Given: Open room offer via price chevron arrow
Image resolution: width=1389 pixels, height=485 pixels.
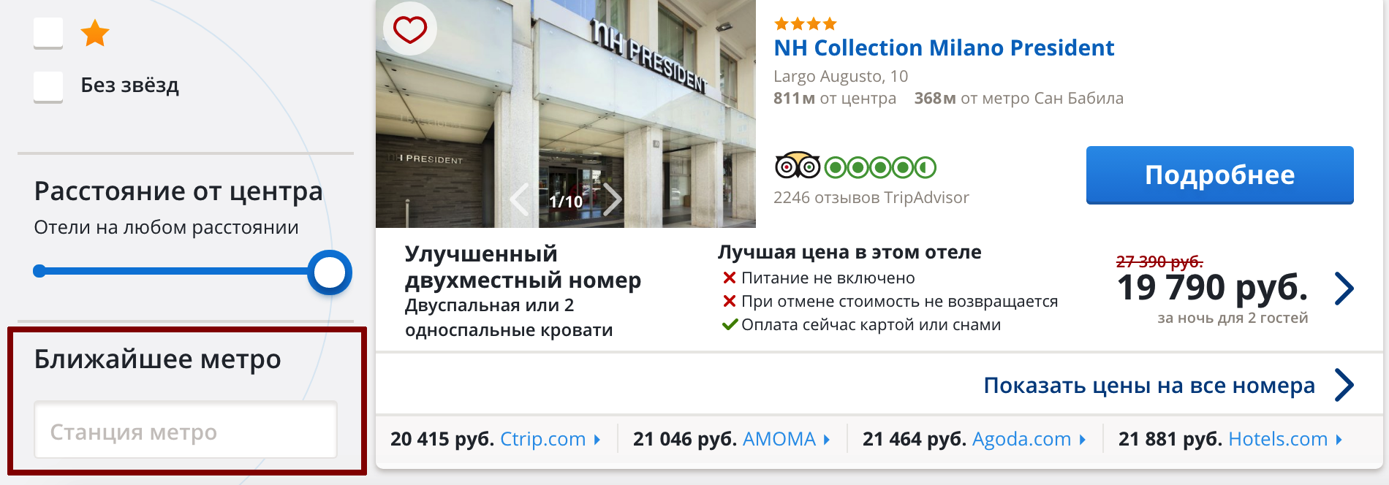Looking at the screenshot, I should 1344,289.
